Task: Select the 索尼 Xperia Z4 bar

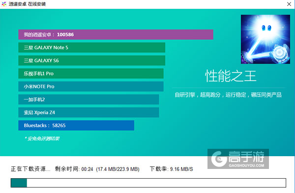Action: [x=88, y=112]
